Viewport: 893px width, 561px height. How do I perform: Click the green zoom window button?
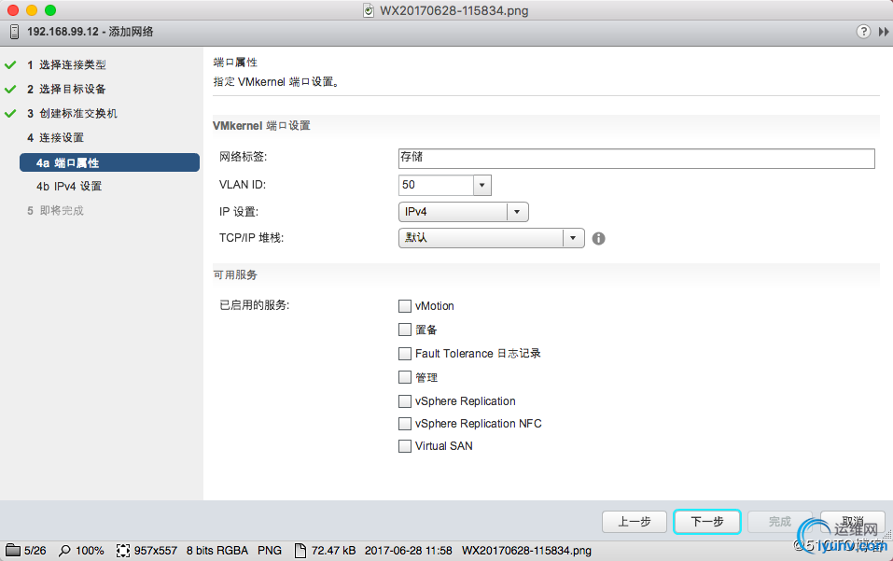[50, 10]
